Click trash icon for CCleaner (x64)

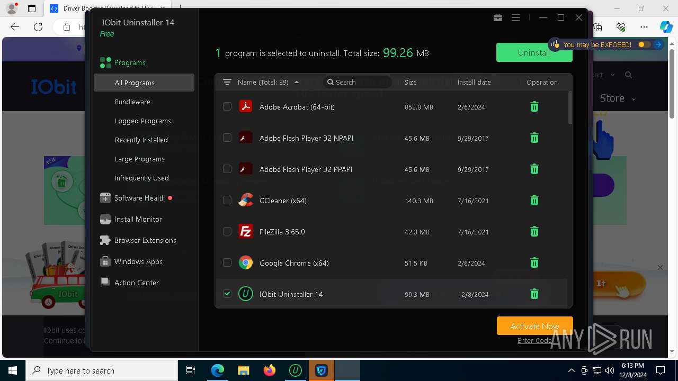pos(534,201)
